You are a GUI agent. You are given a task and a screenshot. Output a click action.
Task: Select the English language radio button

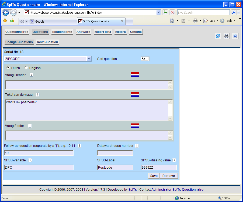pos(26,68)
